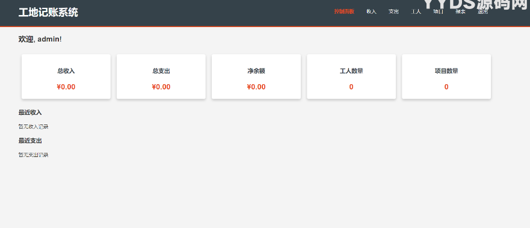
Task: Select the 项目数量 project count card
Action: (446, 76)
